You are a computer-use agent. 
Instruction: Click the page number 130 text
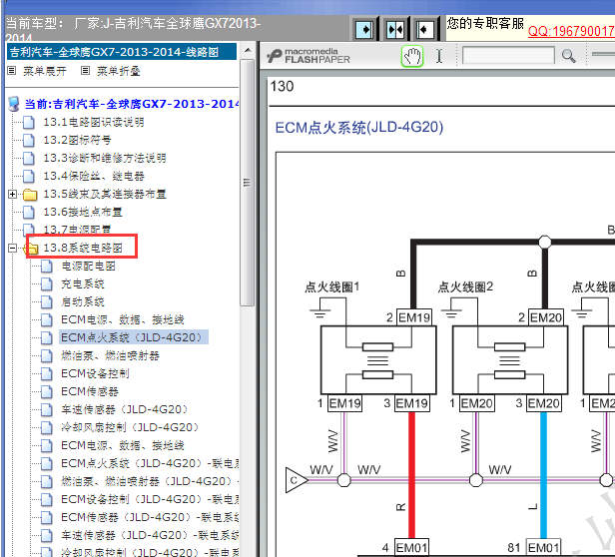pyautogui.click(x=282, y=86)
